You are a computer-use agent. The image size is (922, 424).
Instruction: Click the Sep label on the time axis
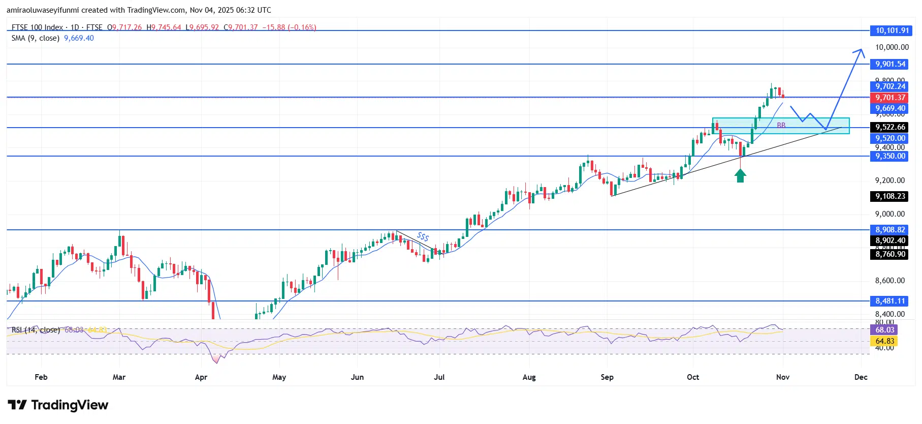[607, 377]
